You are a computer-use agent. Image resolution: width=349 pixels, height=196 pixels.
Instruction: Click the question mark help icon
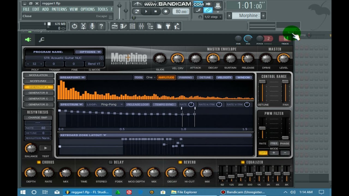pyautogui.click(x=101, y=26)
